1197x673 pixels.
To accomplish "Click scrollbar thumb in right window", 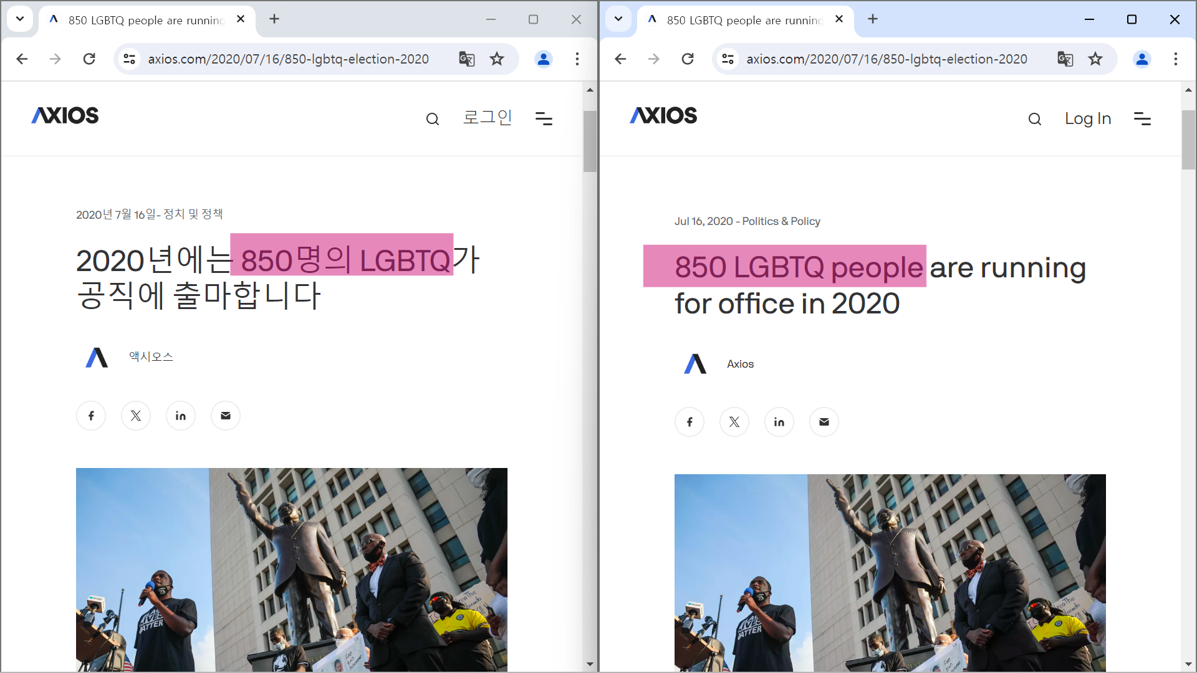I will [x=1188, y=140].
